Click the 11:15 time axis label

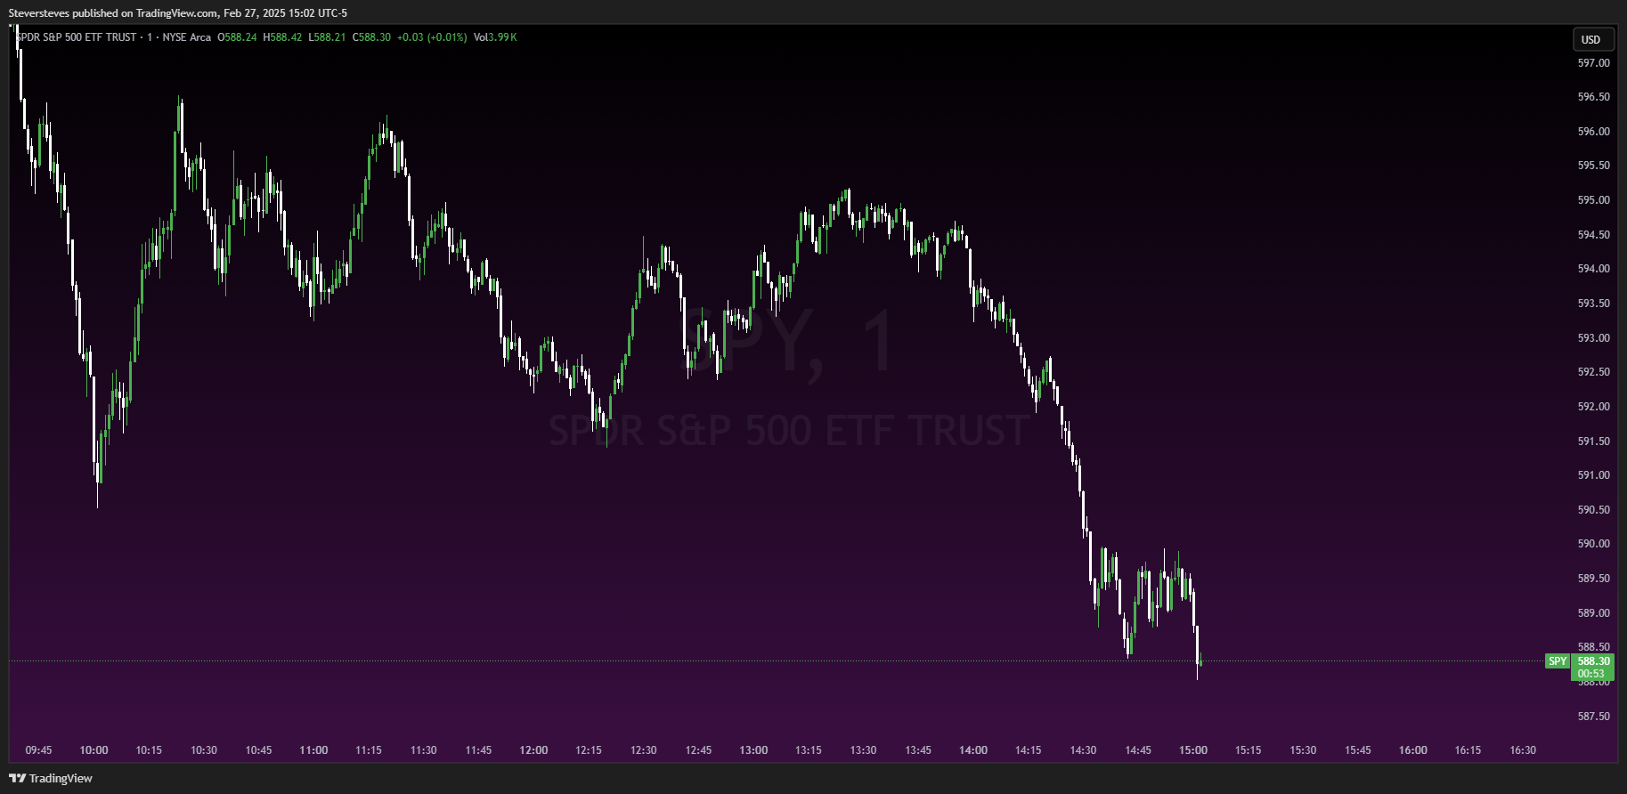pos(369,750)
